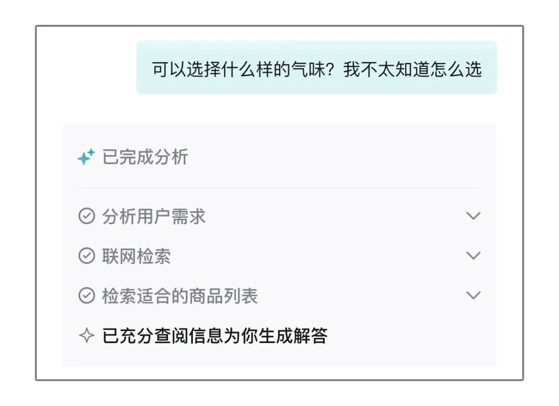The width and height of the screenshot is (559, 406).
Task: Click the check circle icon before 检索适合的商品列表
Action: coord(86,296)
